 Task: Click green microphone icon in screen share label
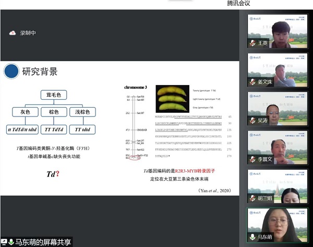pyautogui.click(x=11, y=242)
